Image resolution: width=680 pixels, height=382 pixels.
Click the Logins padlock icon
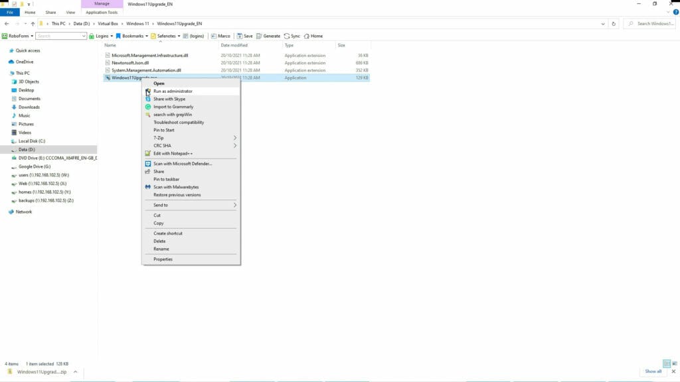tap(92, 36)
